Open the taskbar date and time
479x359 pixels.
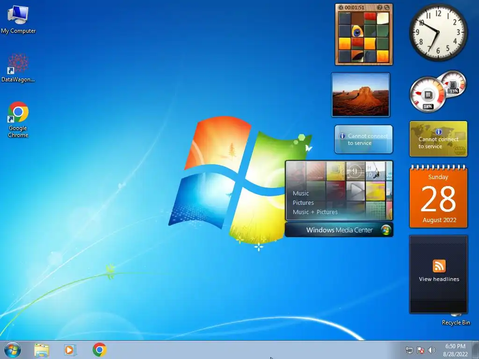(455, 350)
